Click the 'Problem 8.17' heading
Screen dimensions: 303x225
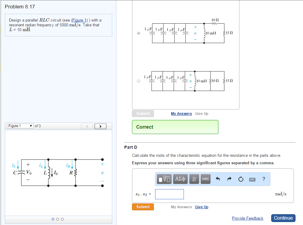(20, 7)
